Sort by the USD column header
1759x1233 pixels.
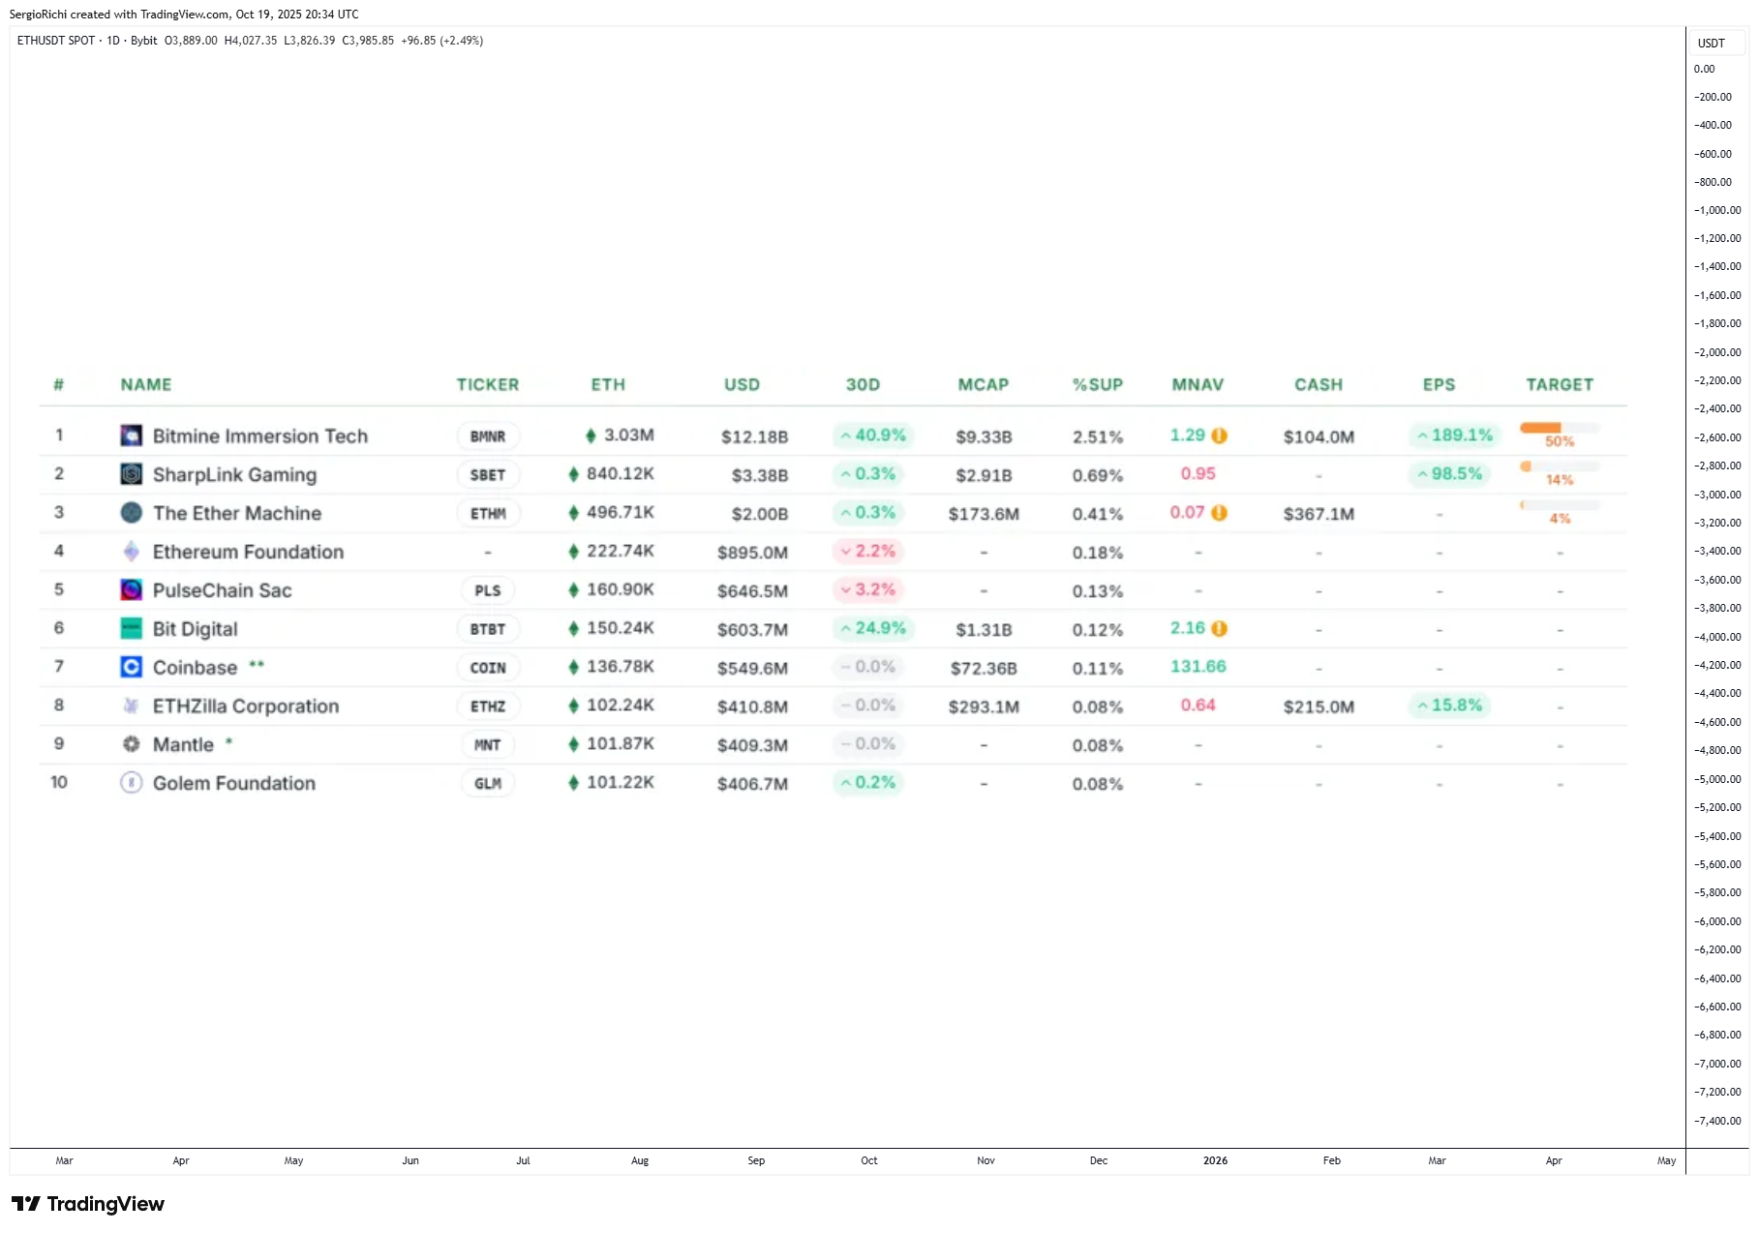pyautogui.click(x=743, y=384)
